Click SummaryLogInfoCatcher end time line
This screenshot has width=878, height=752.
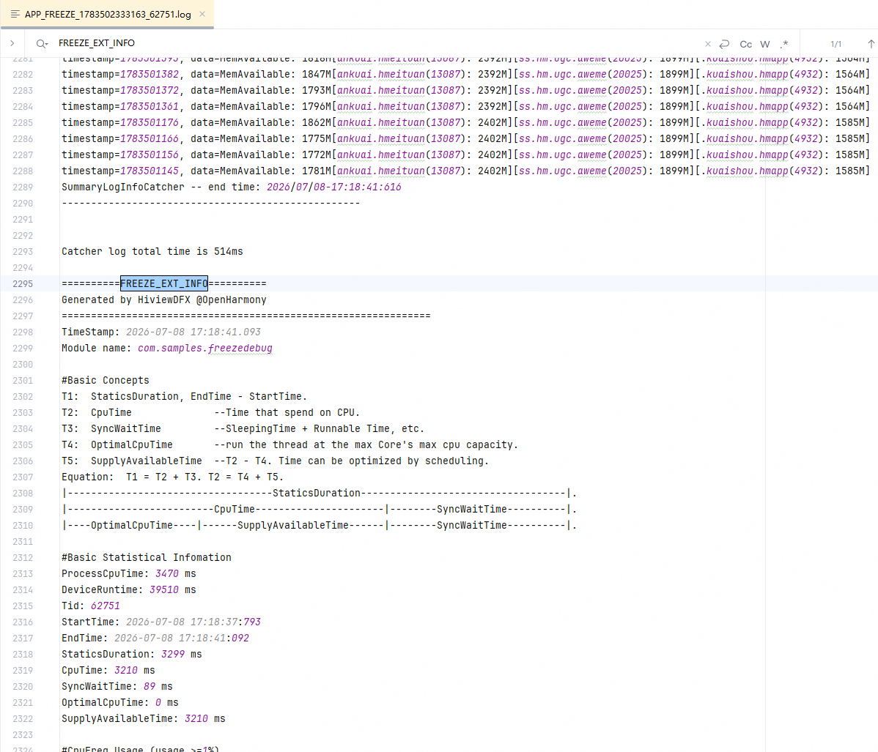pyautogui.click(x=232, y=187)
